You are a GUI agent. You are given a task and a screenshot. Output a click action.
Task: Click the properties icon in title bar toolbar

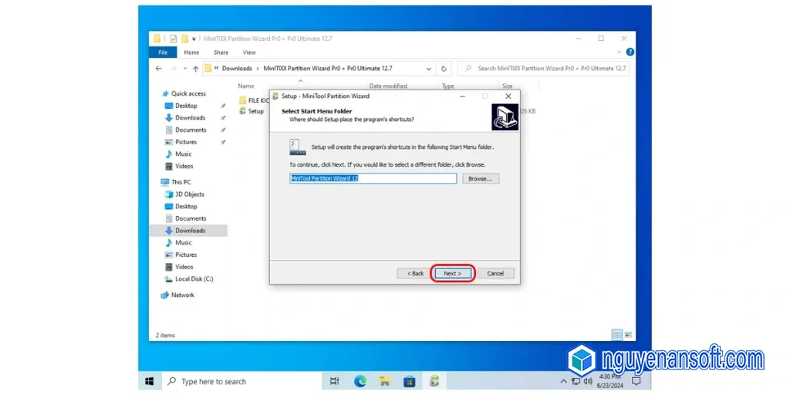coord(174,39)
